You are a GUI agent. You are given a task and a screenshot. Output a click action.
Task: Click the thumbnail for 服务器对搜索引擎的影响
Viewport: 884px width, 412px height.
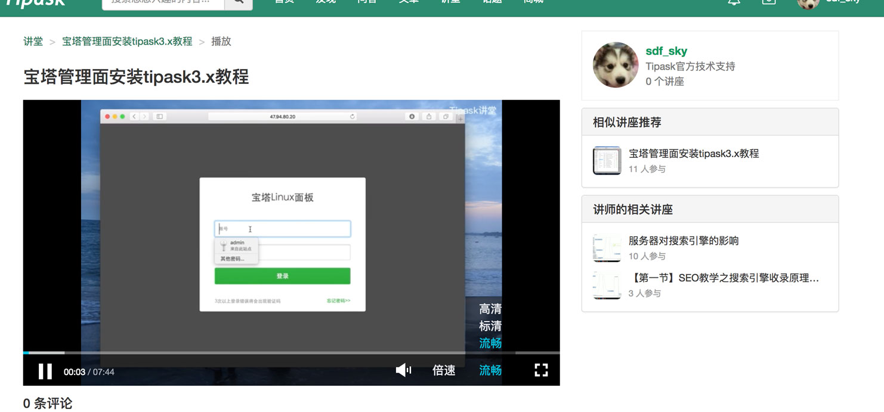coord(607,248)
